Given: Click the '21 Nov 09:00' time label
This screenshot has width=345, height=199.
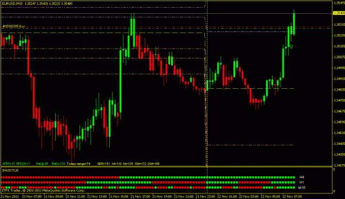Looking at the screenshot, I should pos(54,196).
